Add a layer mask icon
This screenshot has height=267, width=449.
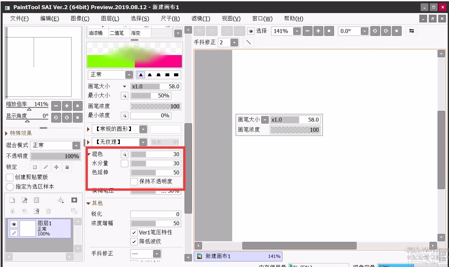pyautogui.click(x=74, y=200)
